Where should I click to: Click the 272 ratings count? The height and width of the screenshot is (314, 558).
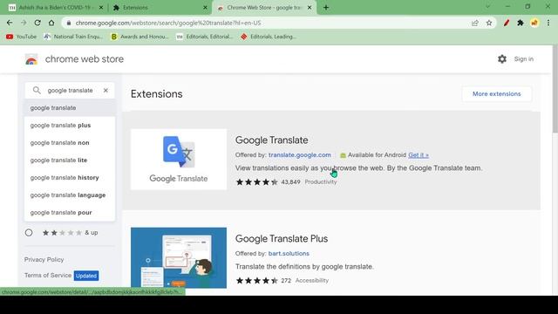pos(286,281)
